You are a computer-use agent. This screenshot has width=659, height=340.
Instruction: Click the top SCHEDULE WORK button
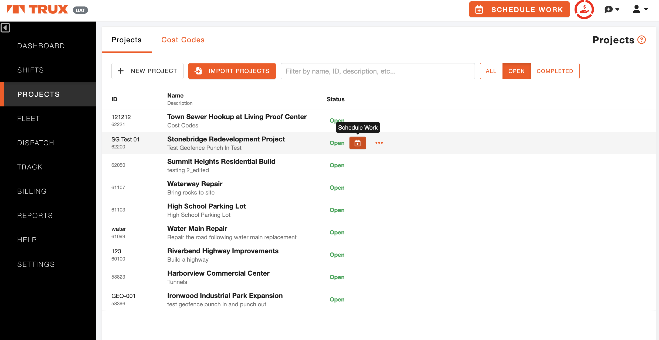(519, 9)
